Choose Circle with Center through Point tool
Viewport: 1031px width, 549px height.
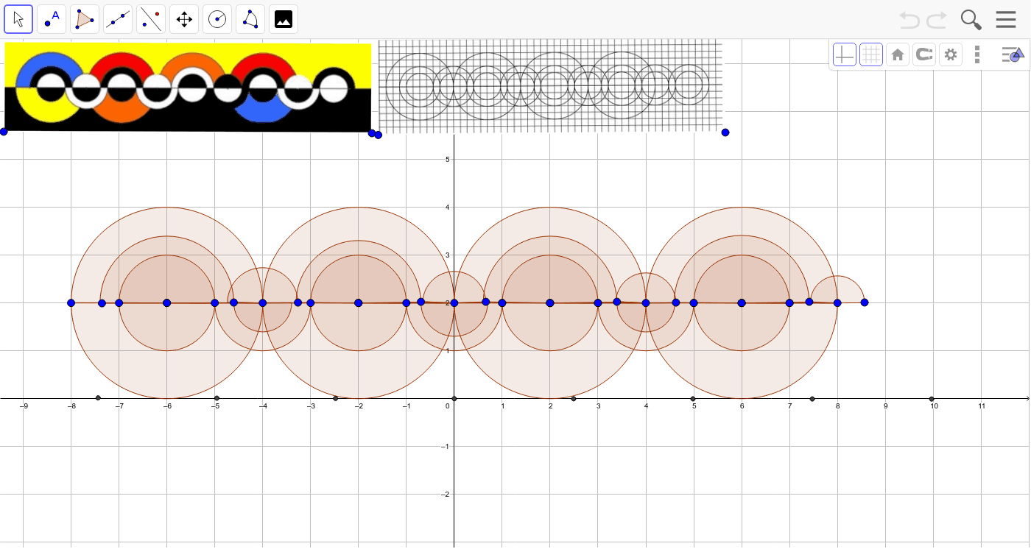(x=217, y=19)
